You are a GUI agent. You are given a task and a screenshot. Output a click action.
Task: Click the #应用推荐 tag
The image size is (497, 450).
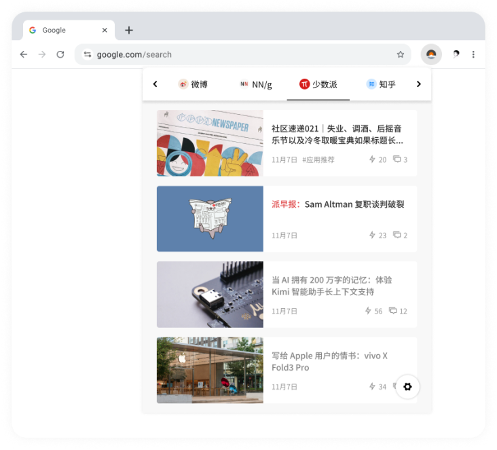[x=318, y=160]
